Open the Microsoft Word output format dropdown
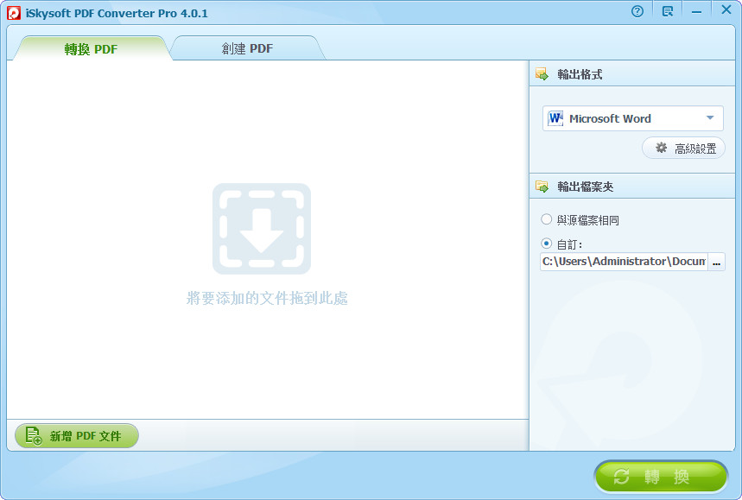This screenshot has height=500, width=742. (x=632, y=118)
